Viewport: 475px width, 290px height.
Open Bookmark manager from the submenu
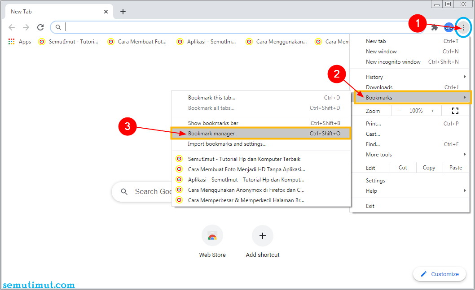(220, 133)
